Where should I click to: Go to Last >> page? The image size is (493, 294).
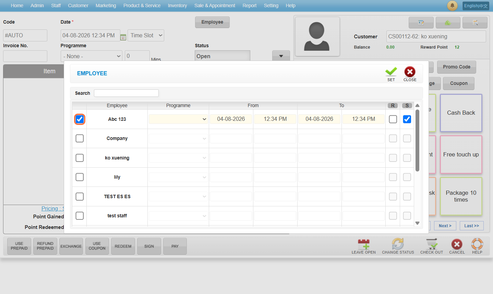coord(472,226)
